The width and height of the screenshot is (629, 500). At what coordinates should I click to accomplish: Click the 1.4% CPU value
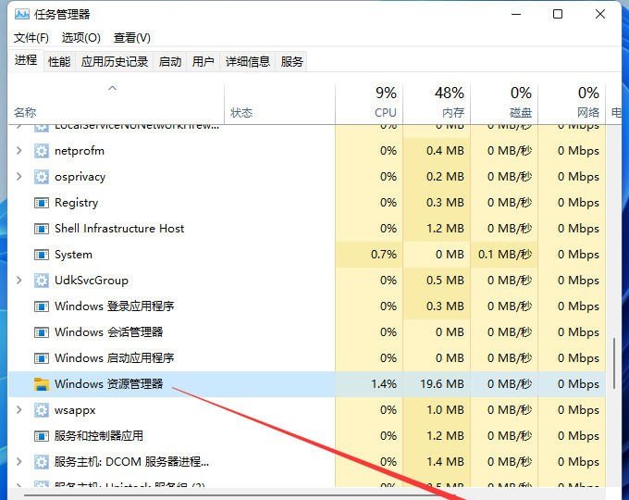coord(384,384)
